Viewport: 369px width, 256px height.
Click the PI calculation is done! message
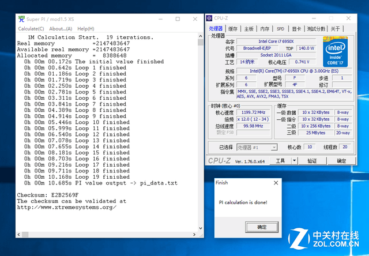(x=243, y=202)
